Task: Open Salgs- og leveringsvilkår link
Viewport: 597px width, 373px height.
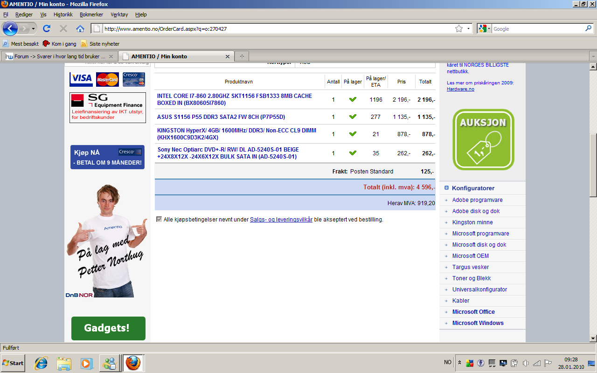Action: click(x=281, y=219)
